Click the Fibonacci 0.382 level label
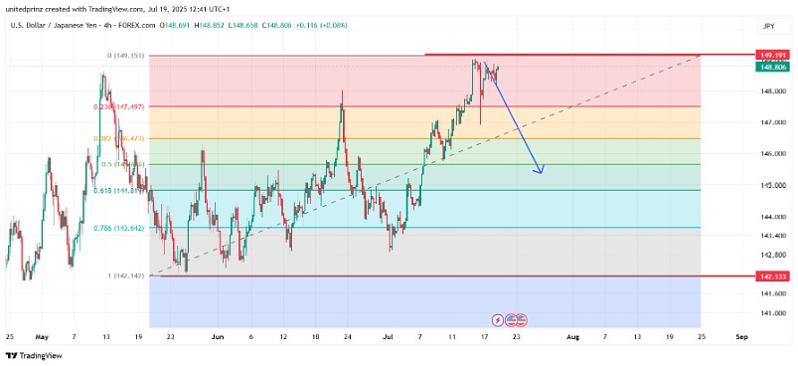Viewport: 798px width, 366px height. [x=119, y=138]
